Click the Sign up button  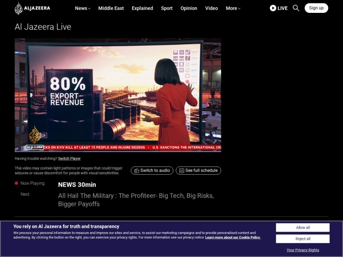click(x=316, y=8)
